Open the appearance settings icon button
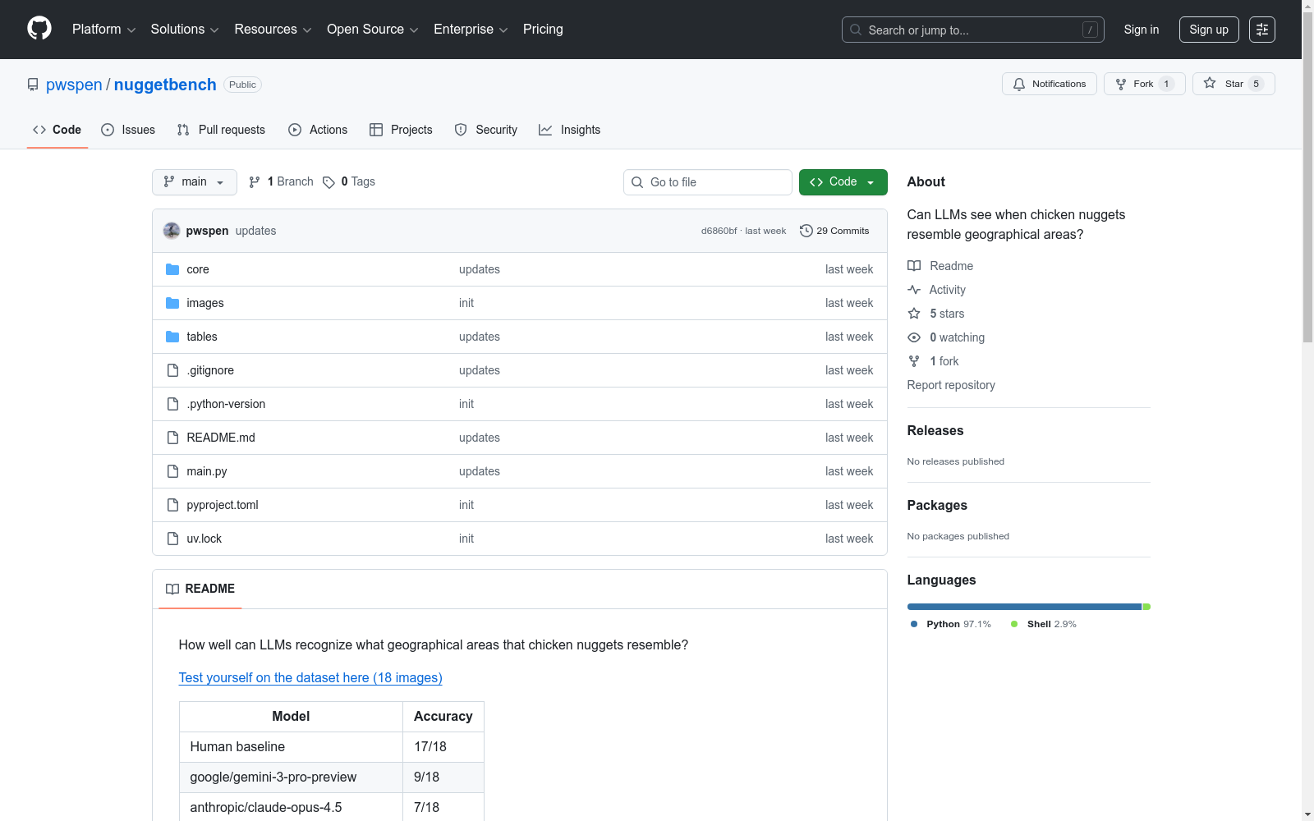The height and width of the screenshot is (821, 1314). 1262,30
